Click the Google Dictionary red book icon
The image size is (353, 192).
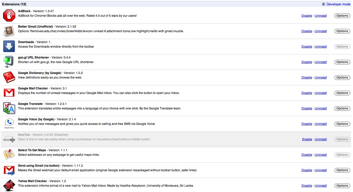click(x=9, y=78)
